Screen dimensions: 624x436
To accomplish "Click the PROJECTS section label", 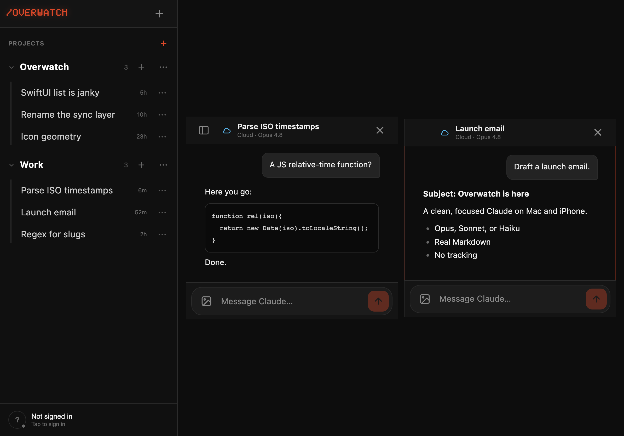I will (26, 43).
